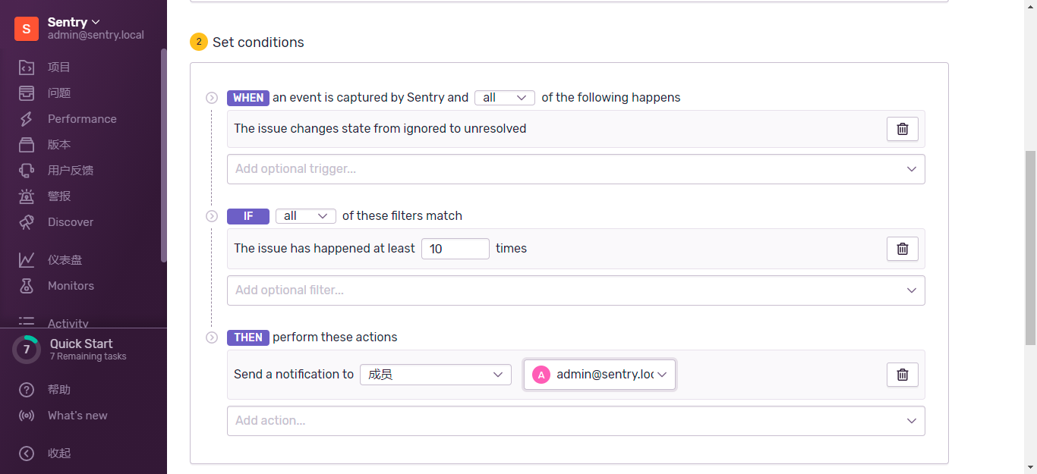The height and width of the screenshot is (474, 1037).
Task: Go to 项目 in the sidebar
Action: coord(59,67)
